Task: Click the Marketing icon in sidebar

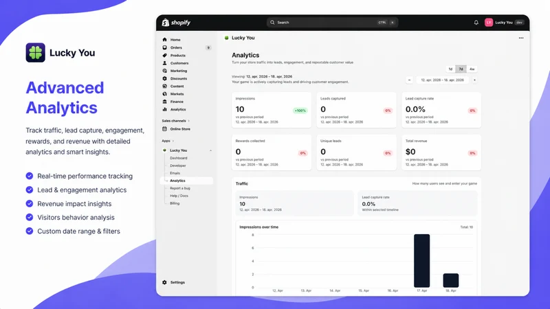Action: click(x=164, y=71)
